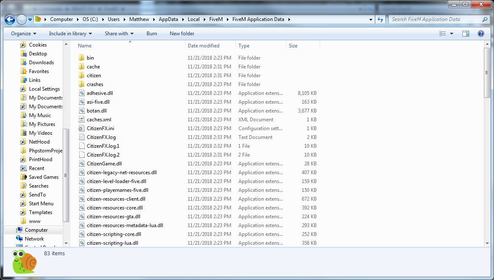
Task: Select the CitizenFX.log.2 file icon
Action: point(82,155)
